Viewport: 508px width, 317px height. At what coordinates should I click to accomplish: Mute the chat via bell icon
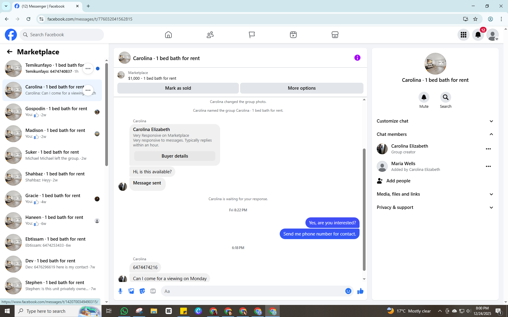coord(424,97)
